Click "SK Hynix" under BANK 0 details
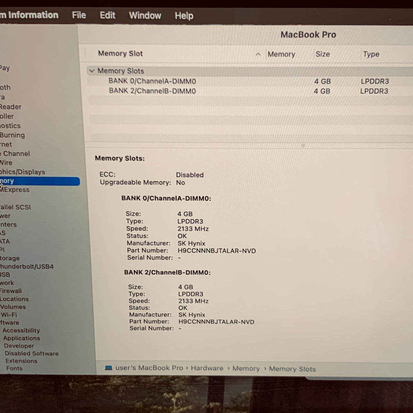 (191, 243)
